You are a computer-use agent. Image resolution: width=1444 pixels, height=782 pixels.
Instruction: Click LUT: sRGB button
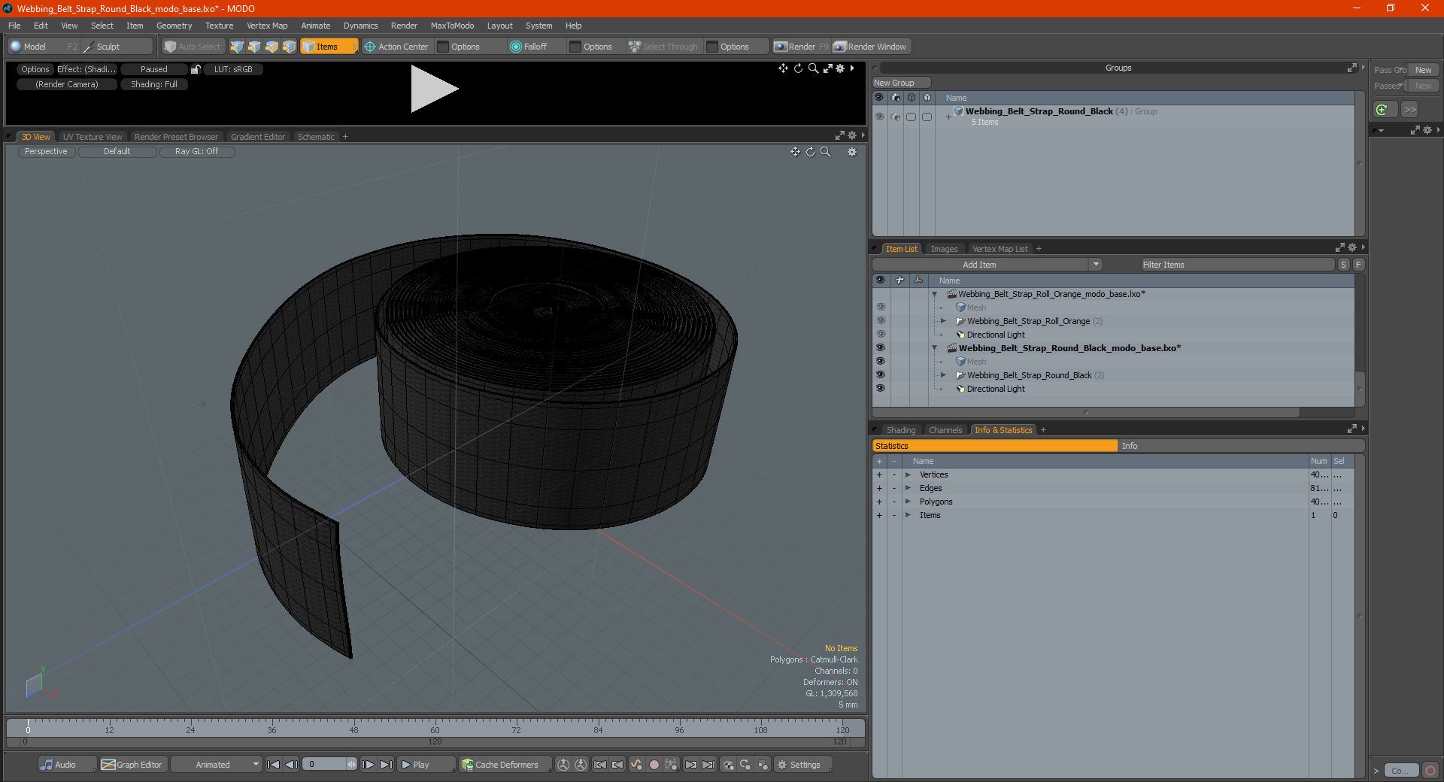click(x=233, y=69)
